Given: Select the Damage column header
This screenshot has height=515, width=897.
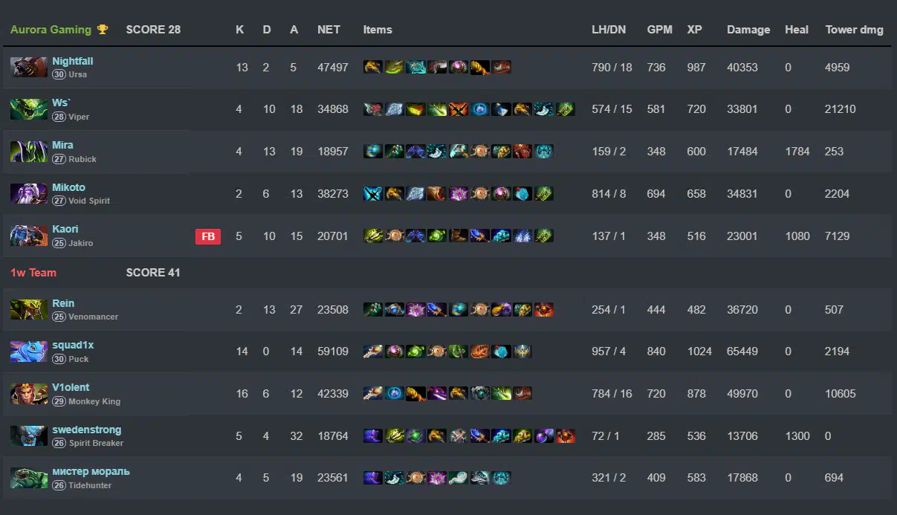Looking at the screenshot, I should (x=748, y=30).
